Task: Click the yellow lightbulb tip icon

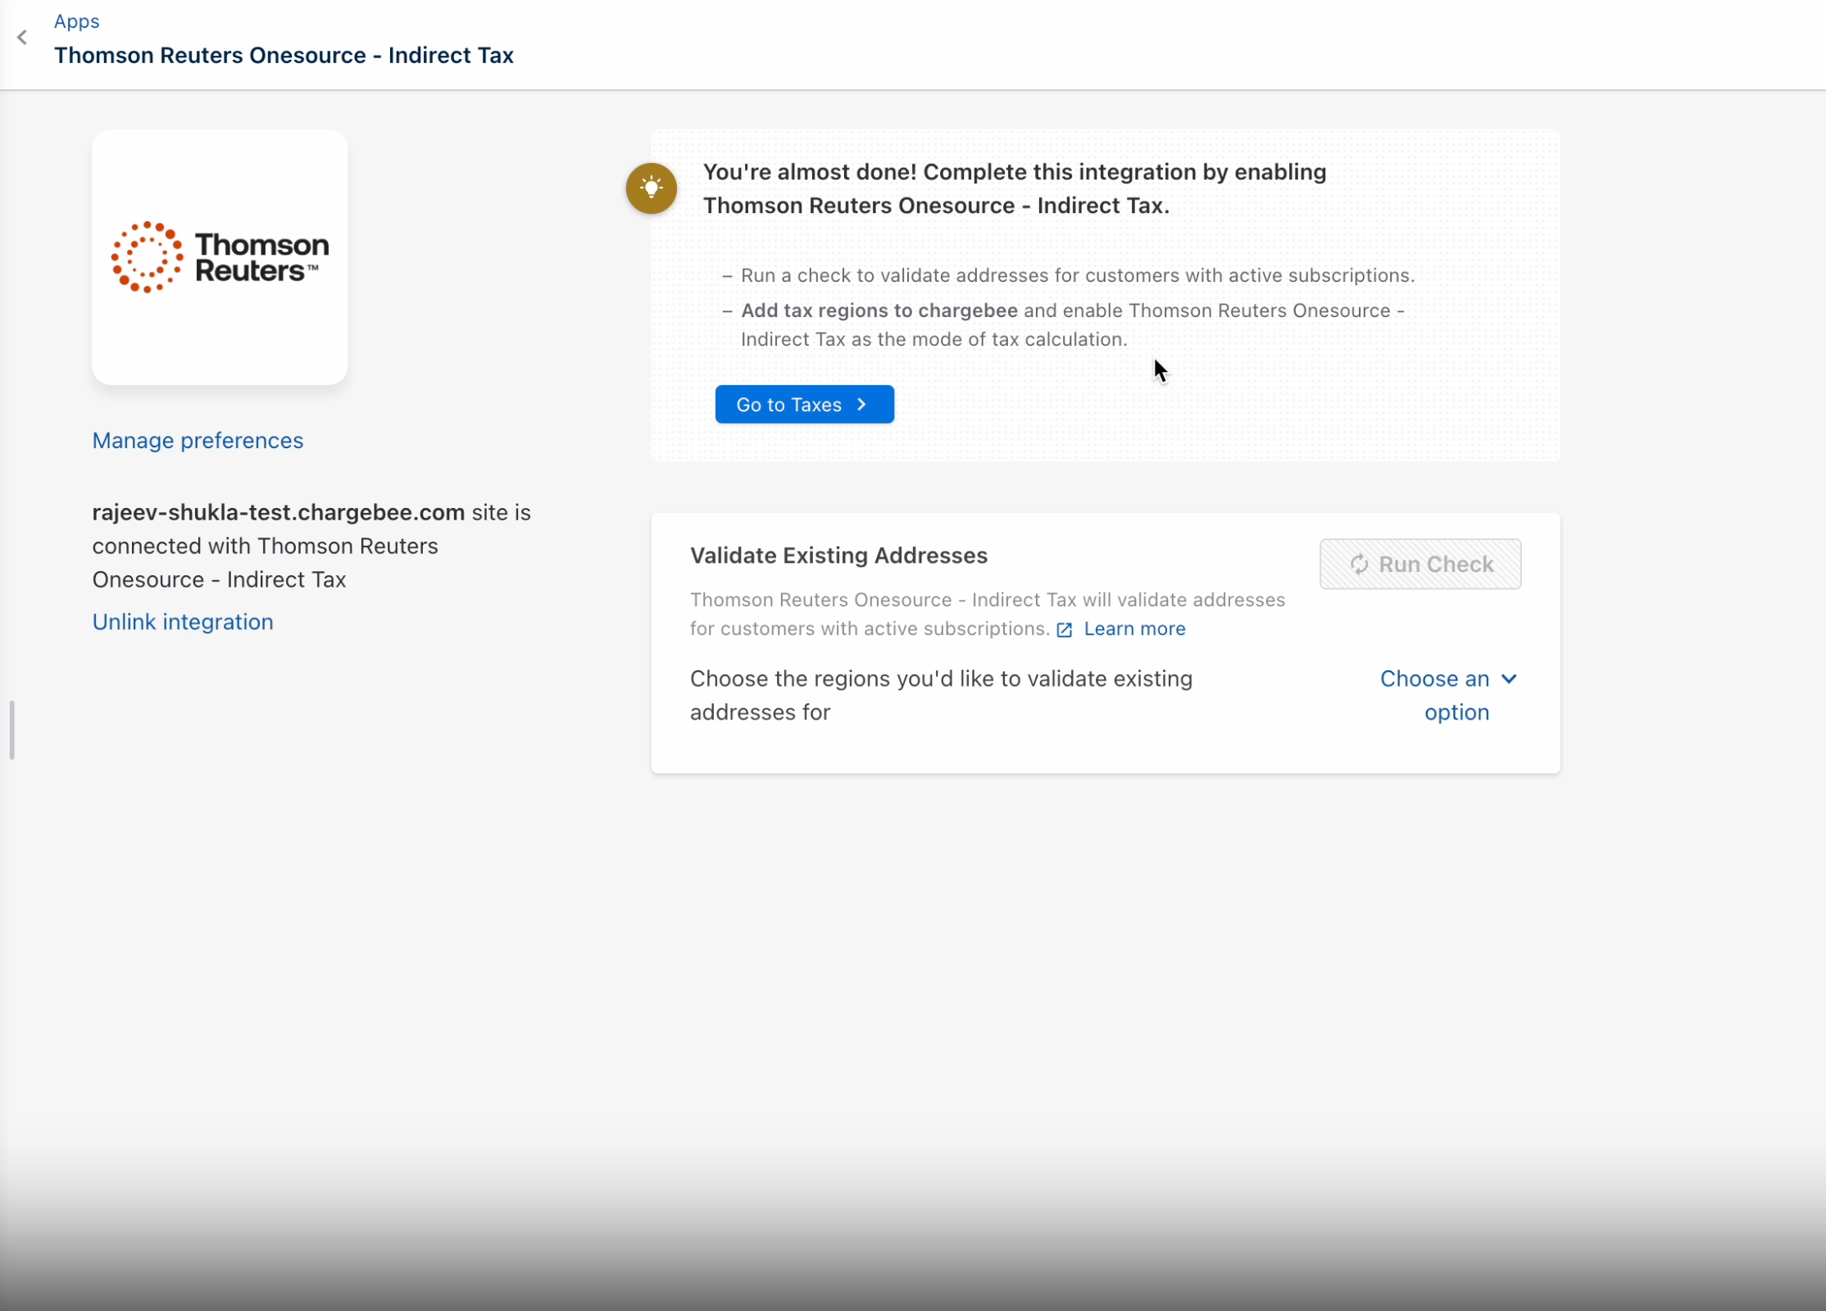Action: pyautogui.click(x=651, y=188)
